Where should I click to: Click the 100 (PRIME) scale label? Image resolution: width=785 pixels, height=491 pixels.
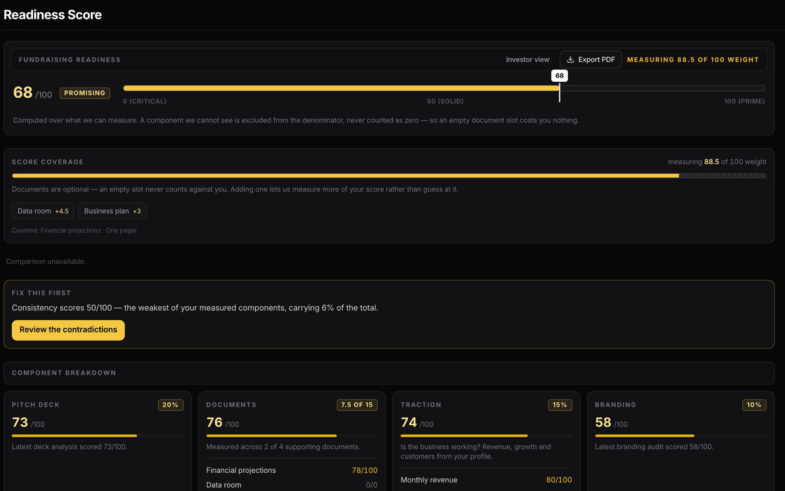pos(744,101)
